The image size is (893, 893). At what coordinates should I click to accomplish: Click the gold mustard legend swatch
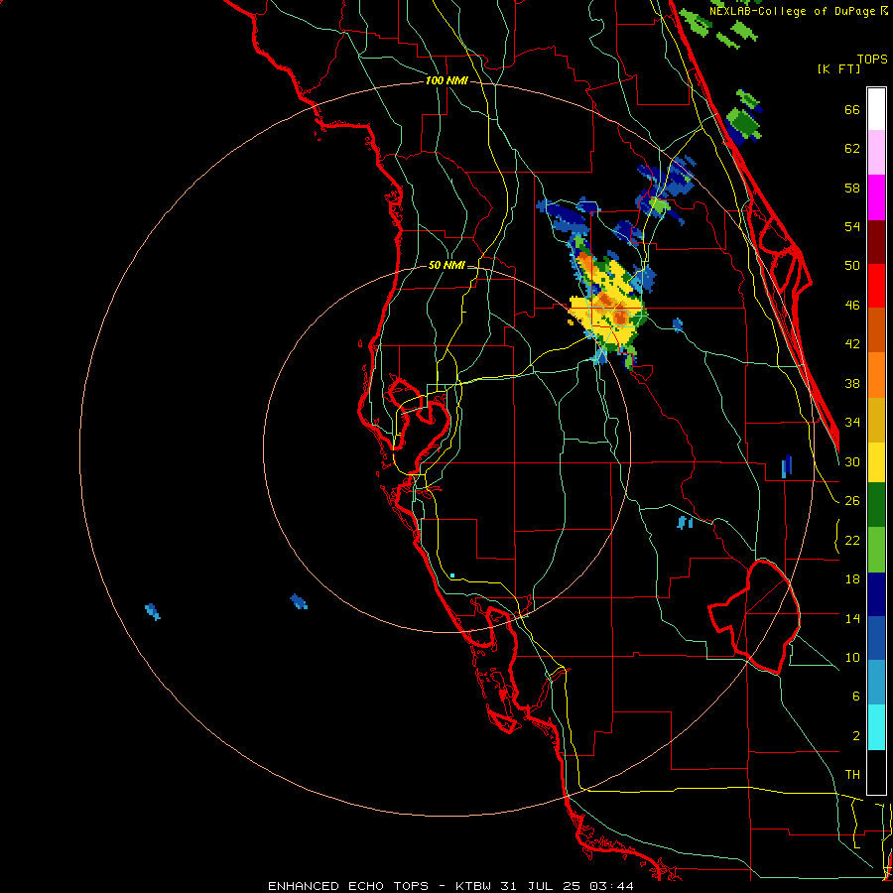876,421
